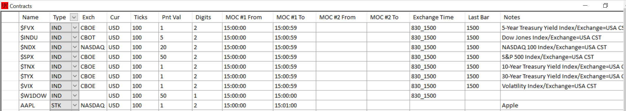
Task: Open the Type dropdown for $VIX
Action: pos(75,86)
